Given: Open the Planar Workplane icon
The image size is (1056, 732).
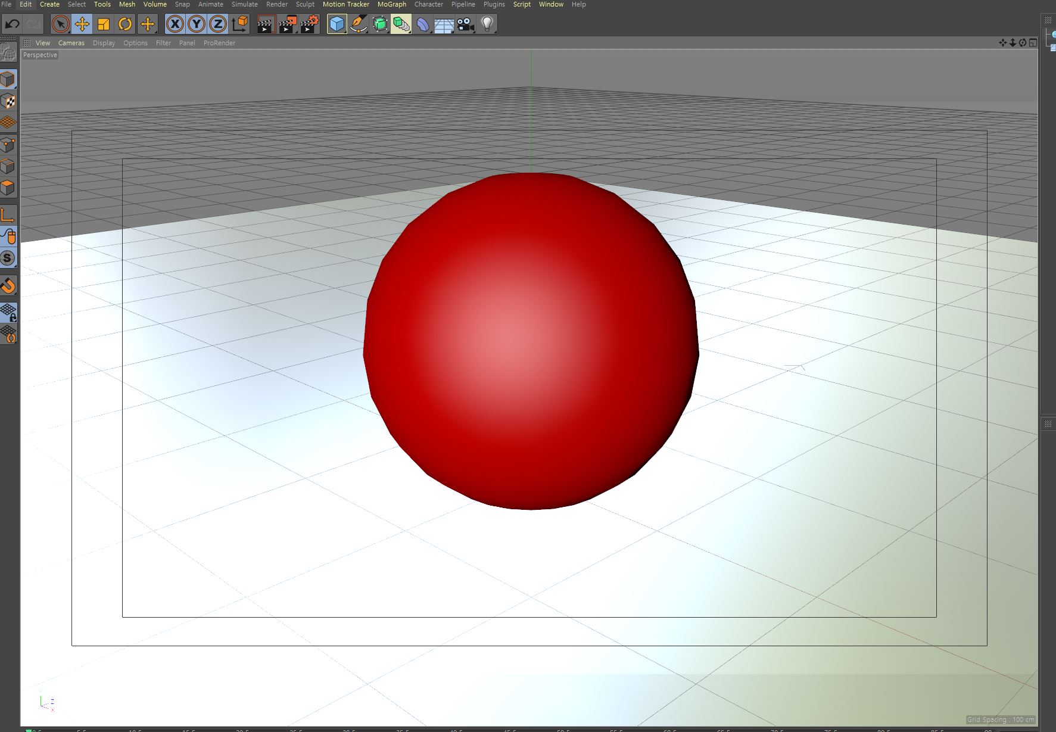Looking at the screenshot, I should click(x=8, y=334).
